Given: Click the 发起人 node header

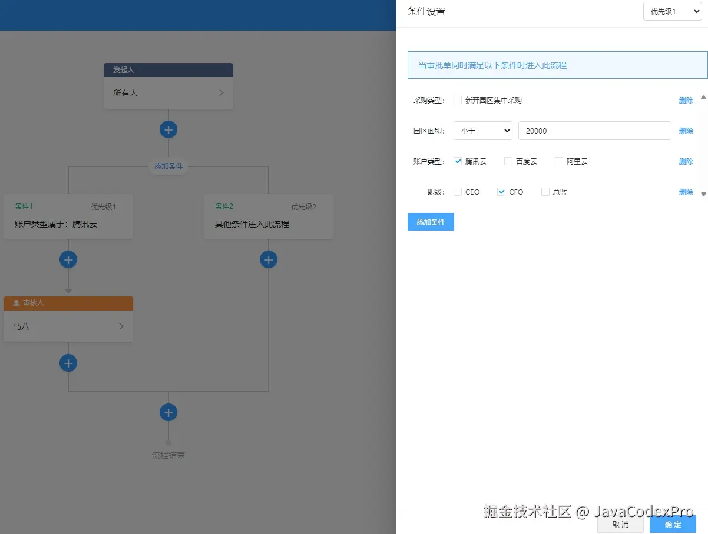Looking at the screenshot, I should (168, 70).
